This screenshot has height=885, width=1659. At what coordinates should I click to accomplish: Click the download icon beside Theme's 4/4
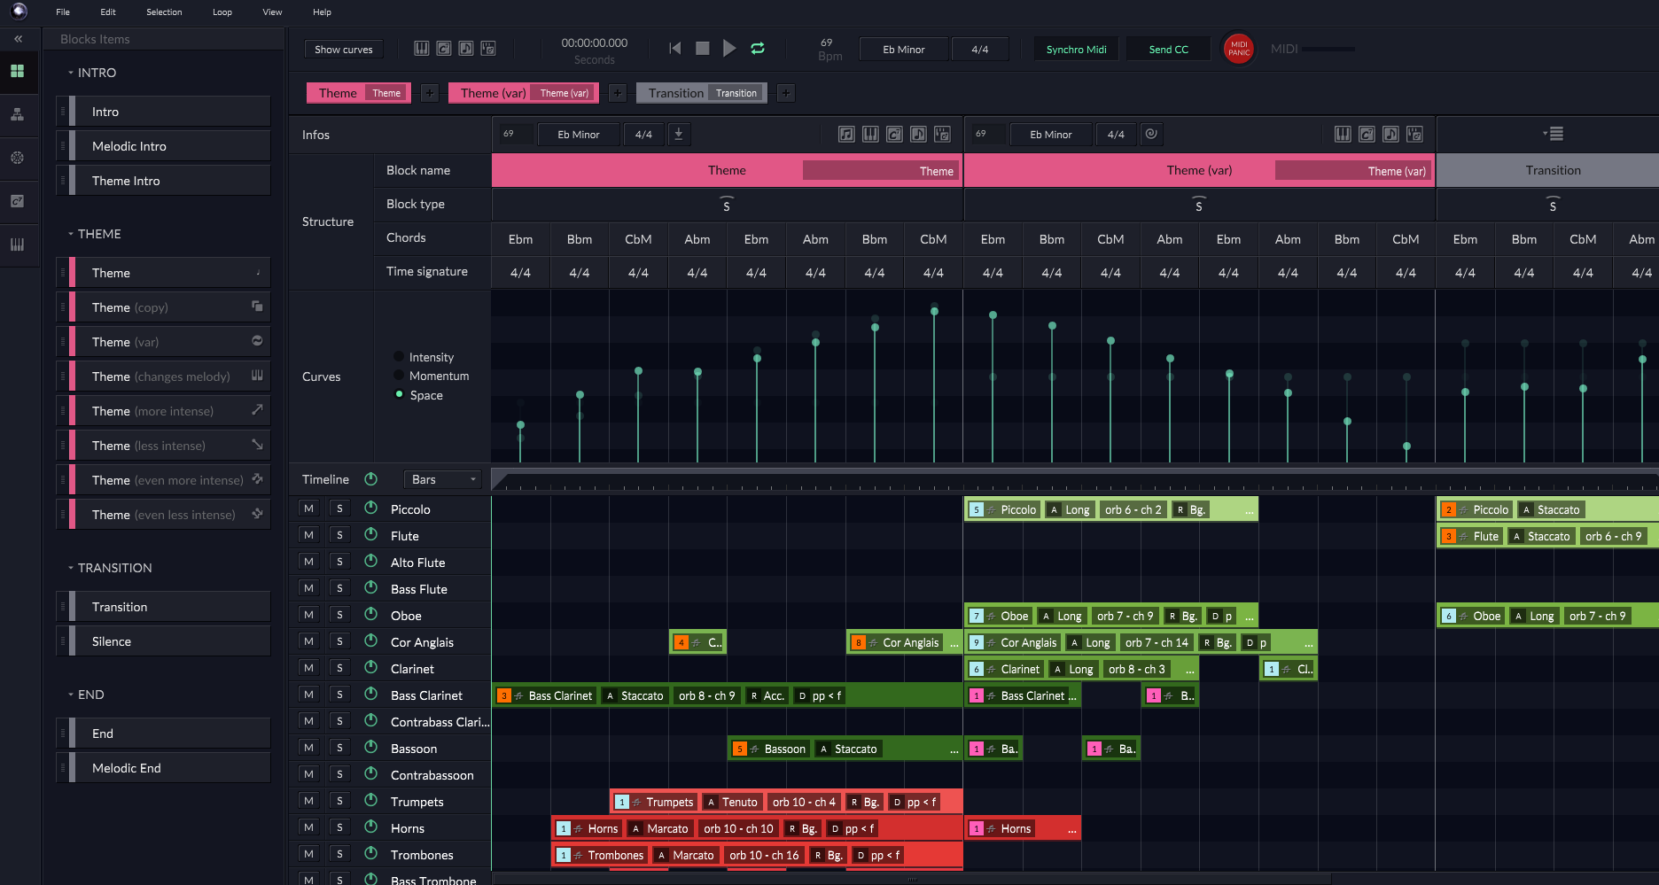tap(679, 134)
